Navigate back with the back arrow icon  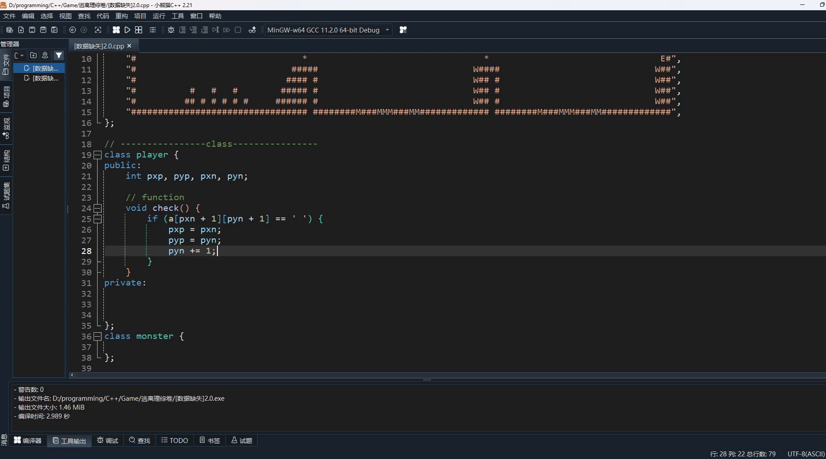[73, 30]
